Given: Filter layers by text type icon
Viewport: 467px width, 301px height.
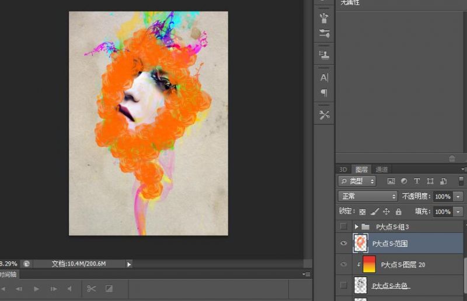Looking at the screenshot, I should tap(417, 182).
